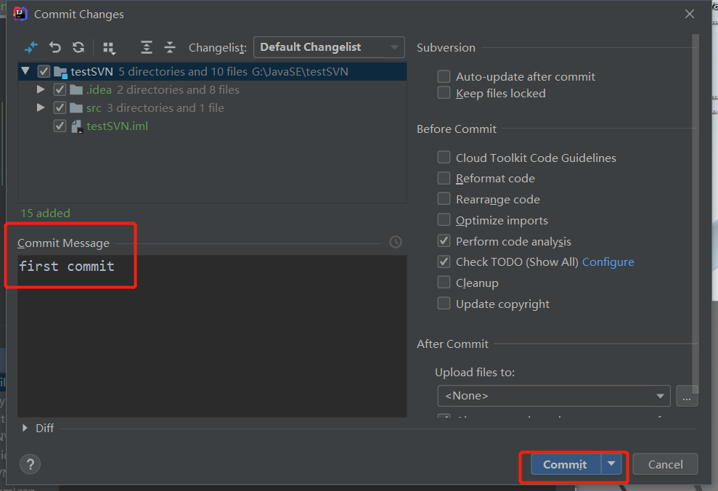This screenshot has height=491, width=718.
Task: Uncheck the testSVN root checkbox
Action: (44, 71)
